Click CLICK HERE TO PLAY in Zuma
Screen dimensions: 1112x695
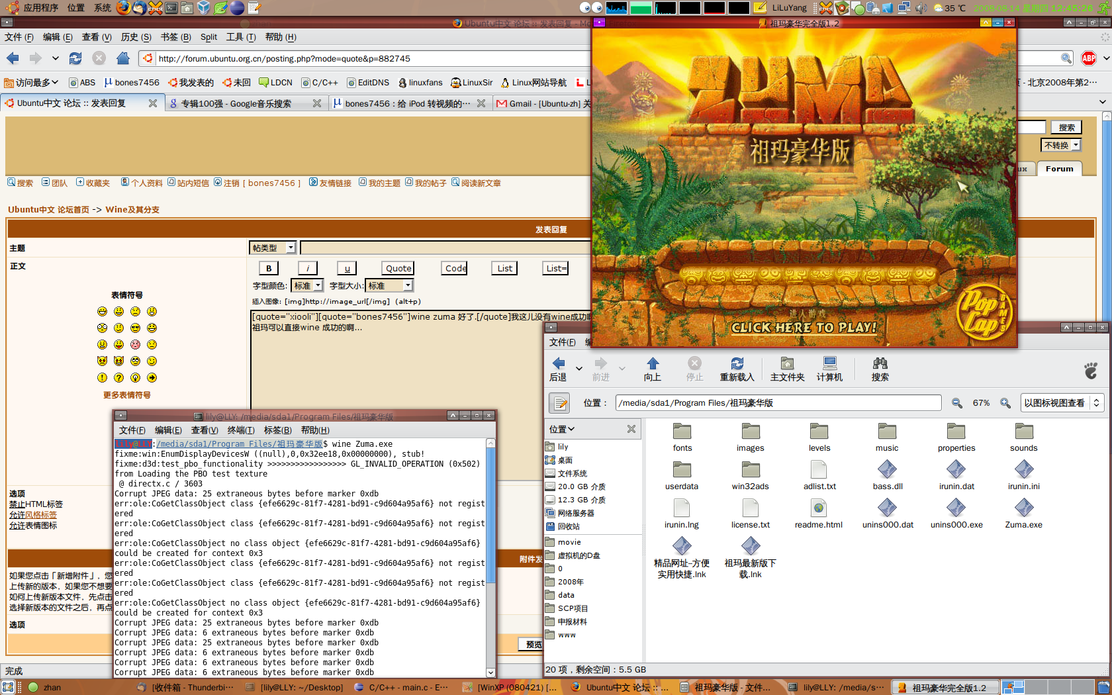[804, 327]
